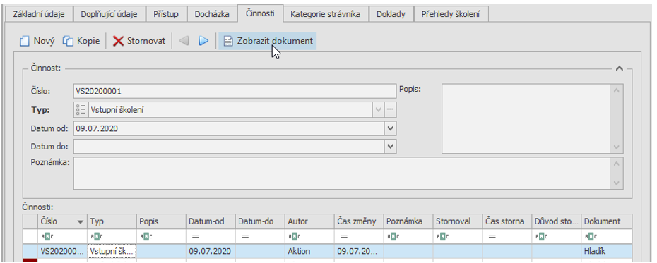Click Datum-do filter equals icon
657x263 pixels.
(244, 236)
